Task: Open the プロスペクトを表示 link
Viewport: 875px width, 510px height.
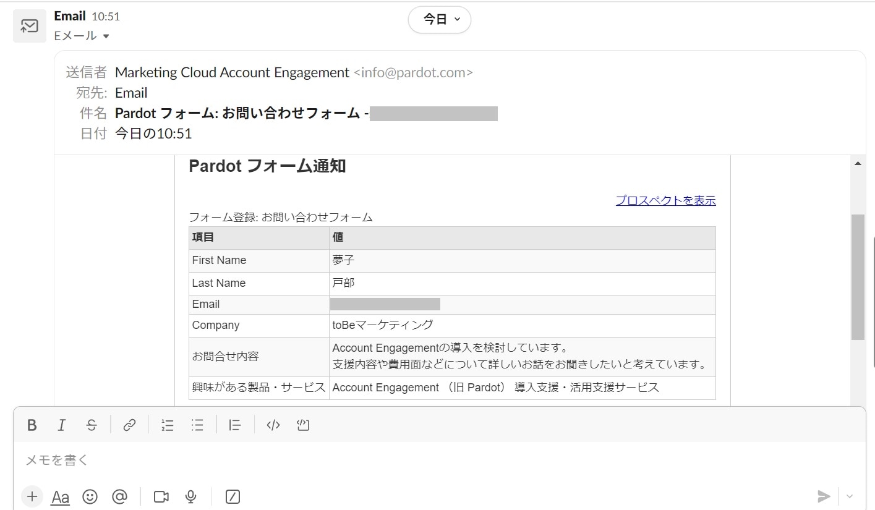Action: [665, 200]
